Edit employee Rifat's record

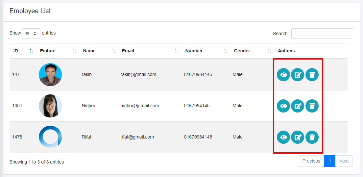coord(298,137)
